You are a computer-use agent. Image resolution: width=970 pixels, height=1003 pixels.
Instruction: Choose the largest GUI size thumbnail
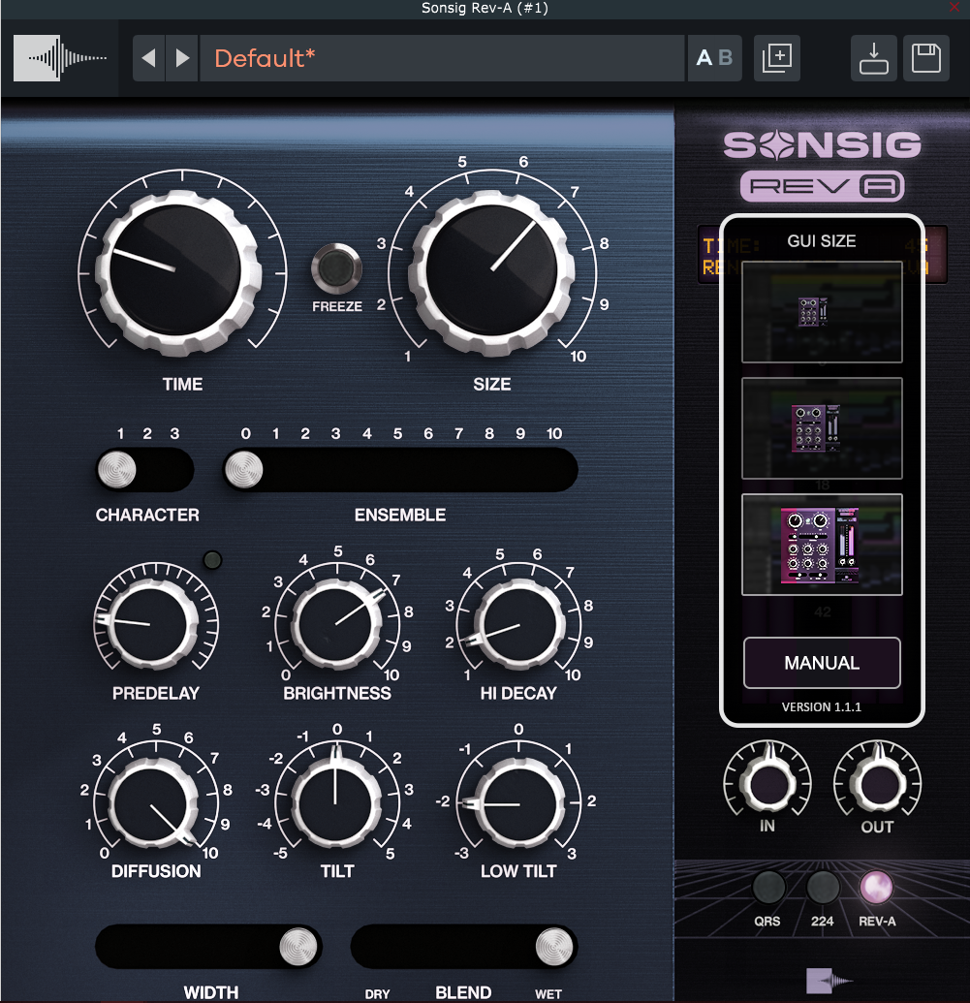pos(822,545)
